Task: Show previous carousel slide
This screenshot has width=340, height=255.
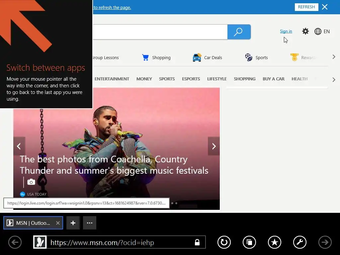Action: point(19,146)
